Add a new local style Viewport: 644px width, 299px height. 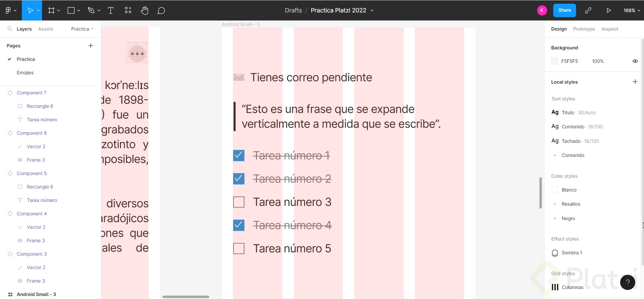[635, 82]
